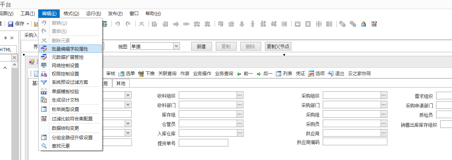This screenshot has width=452, height=160.
Task: Run 单据模板校验 from the menu
Action: coord(70,92)
